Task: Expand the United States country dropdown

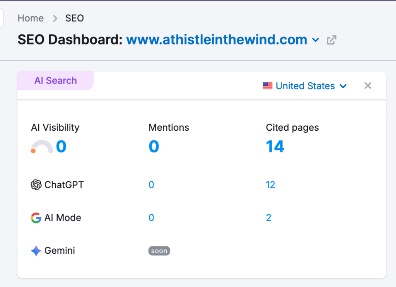Action: coord(343,86)
